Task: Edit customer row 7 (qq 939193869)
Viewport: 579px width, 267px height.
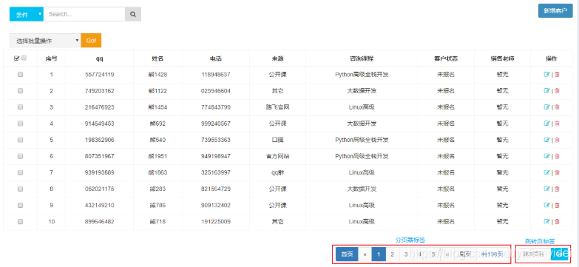Action: click(x=546, y=172)
